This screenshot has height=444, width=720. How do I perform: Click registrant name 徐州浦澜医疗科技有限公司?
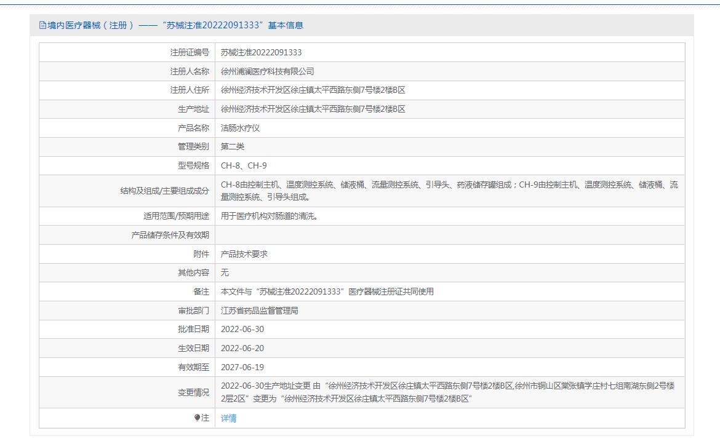pos(267,71)
